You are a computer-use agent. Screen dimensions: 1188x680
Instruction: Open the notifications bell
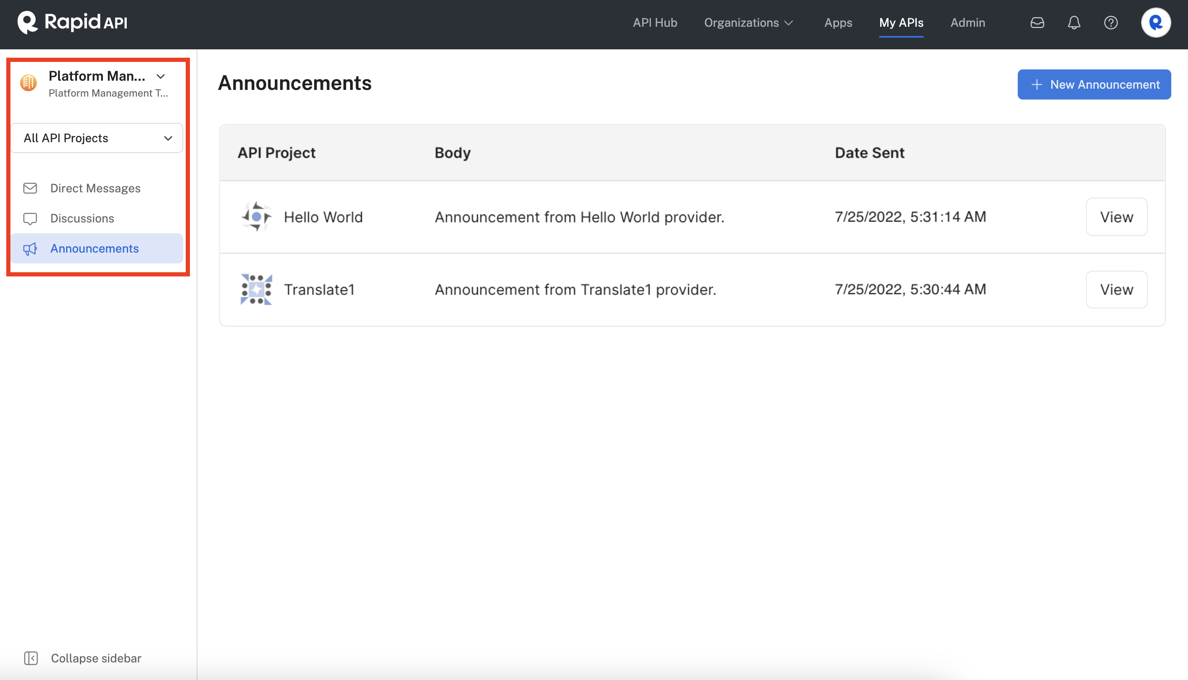[x=1073, y=23]
